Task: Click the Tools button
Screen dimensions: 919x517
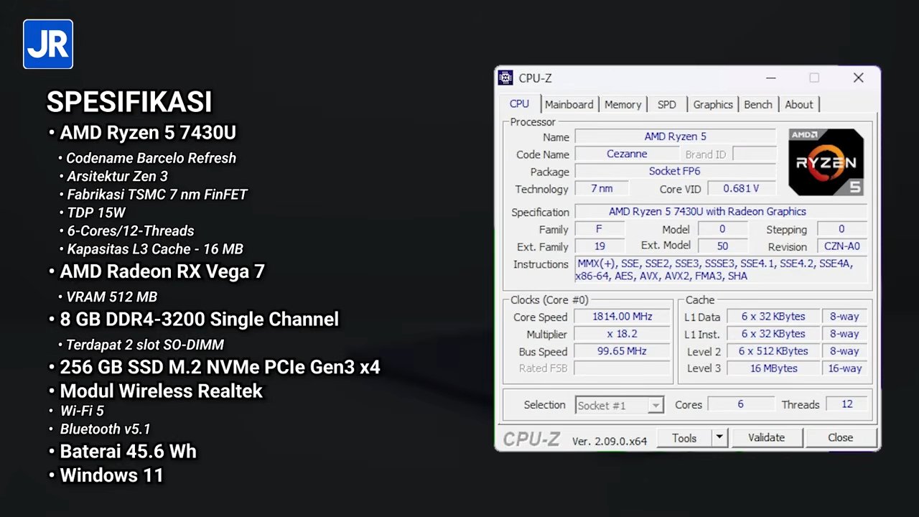Action: pos(684,438)
